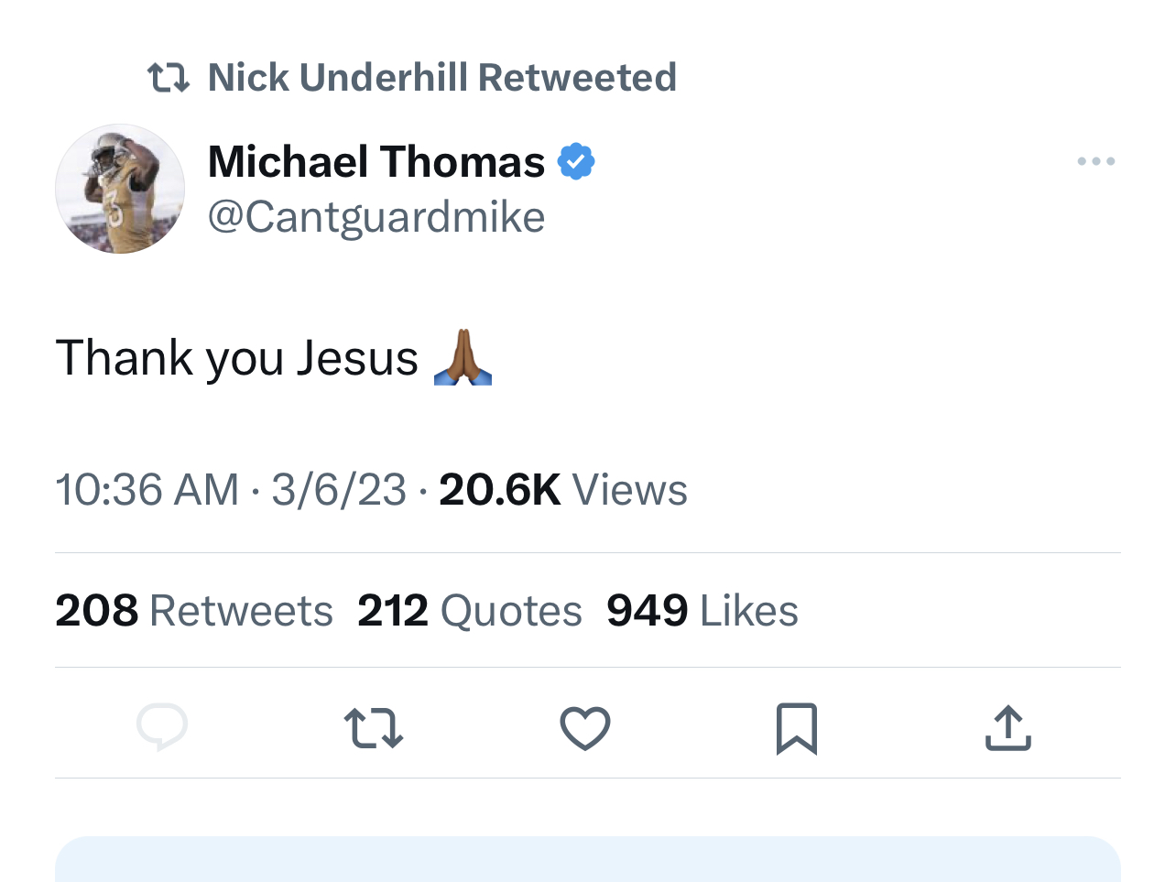Select the "Thank you Jesus" tweet text
Screen dimensions: 1176x882
point(237,357)
